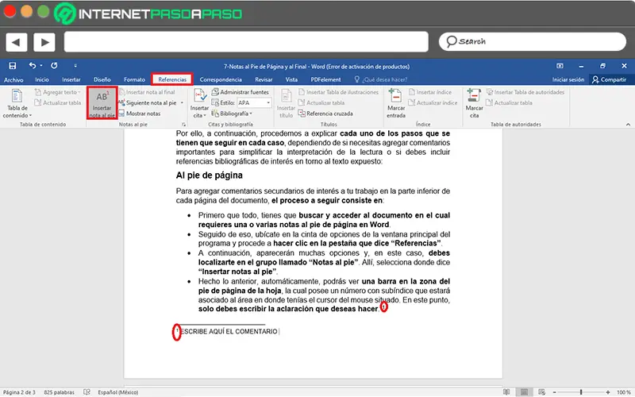The width and height of the screenshot is (635, 397).
Task: Click the browser address bar
Action: 246,42
